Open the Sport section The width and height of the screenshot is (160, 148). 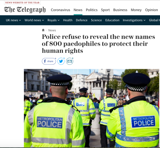coord(105,10)
